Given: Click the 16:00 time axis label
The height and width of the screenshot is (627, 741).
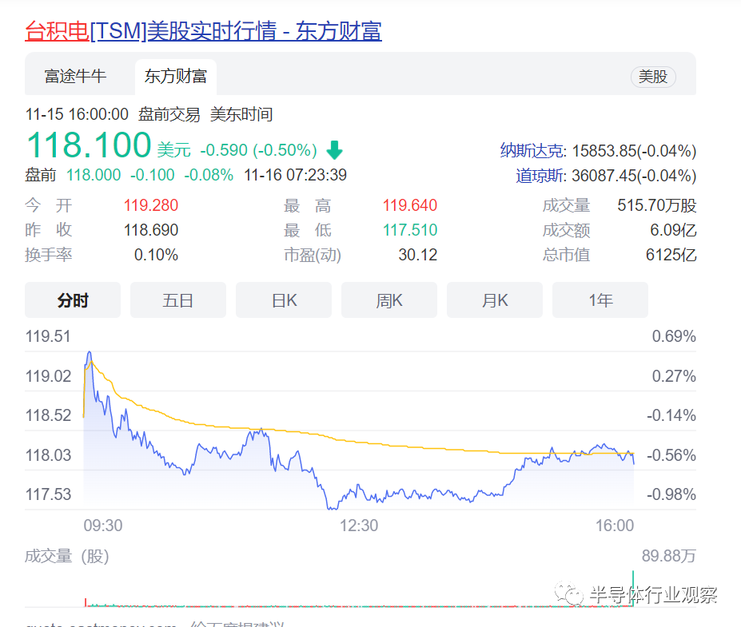Looking at the screenshot, I should 615,526.
